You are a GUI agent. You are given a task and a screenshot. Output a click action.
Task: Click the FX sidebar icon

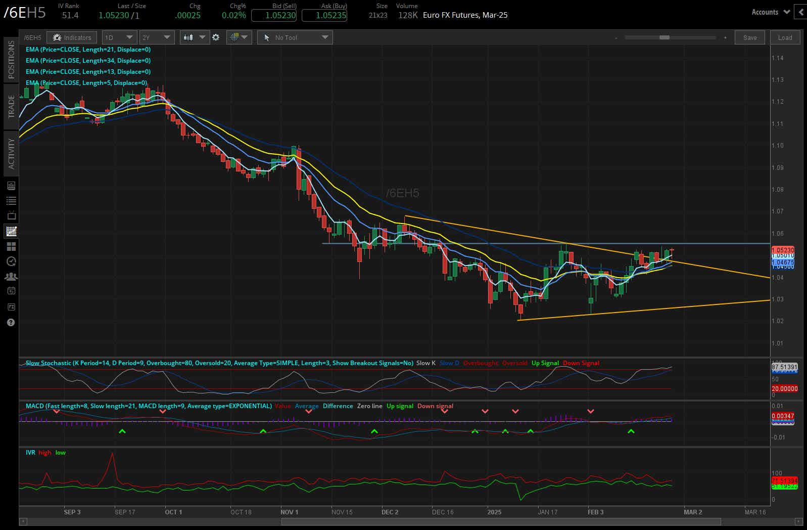point(11,307)
